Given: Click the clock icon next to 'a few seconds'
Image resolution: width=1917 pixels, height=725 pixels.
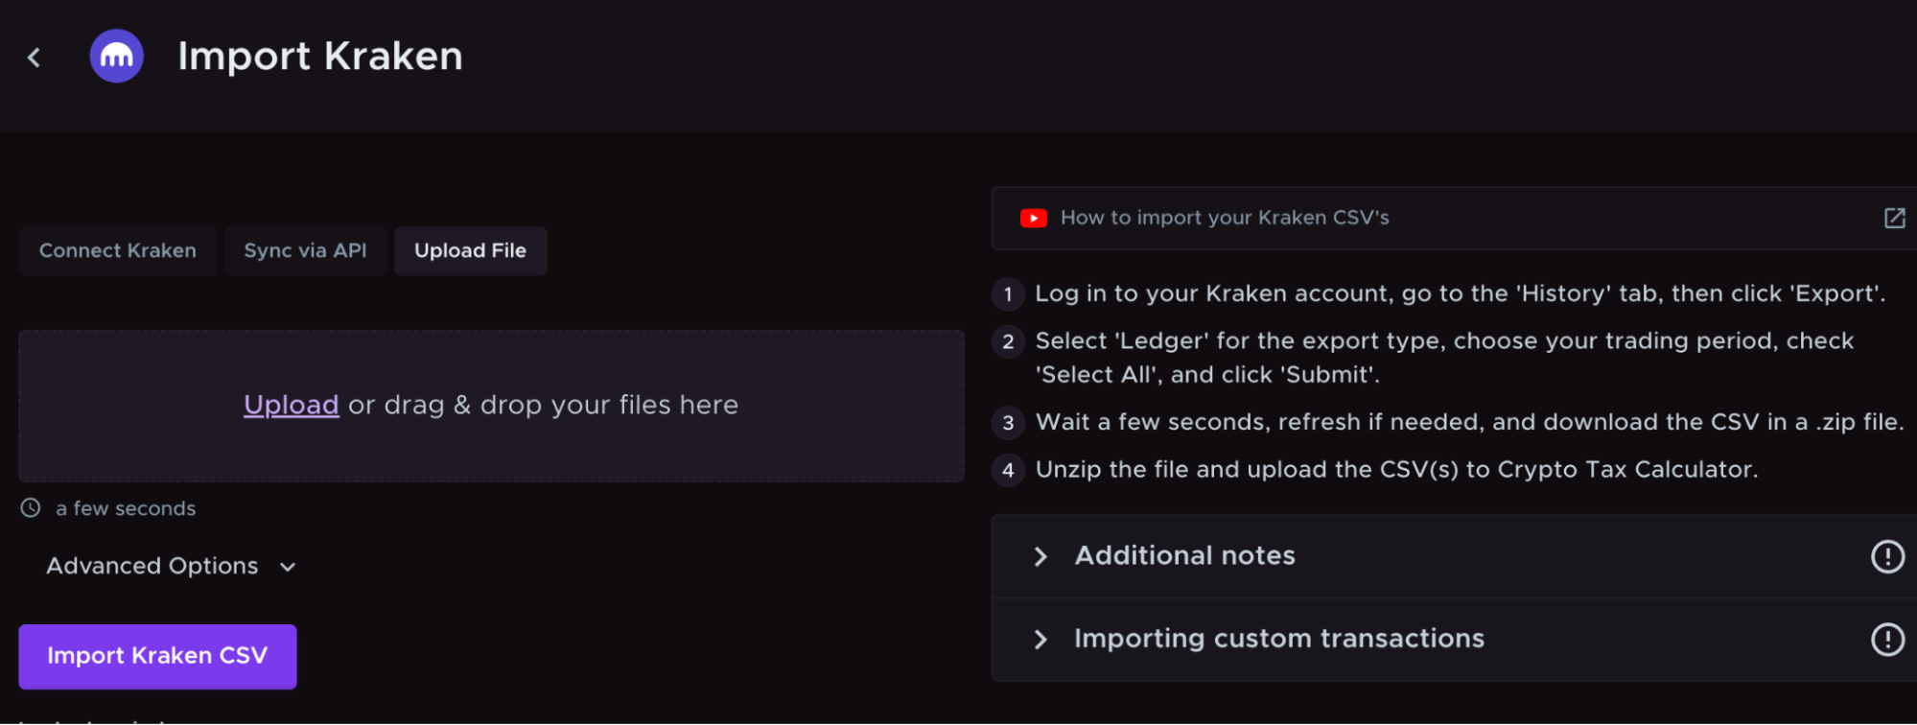Looking at the screenshot, I should click(x=29, y=508).
